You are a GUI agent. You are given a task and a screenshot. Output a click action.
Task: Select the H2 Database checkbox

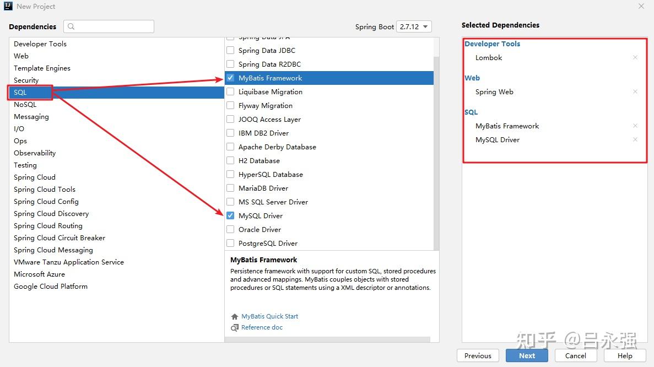pyautogui.click(x=230, y=160)
